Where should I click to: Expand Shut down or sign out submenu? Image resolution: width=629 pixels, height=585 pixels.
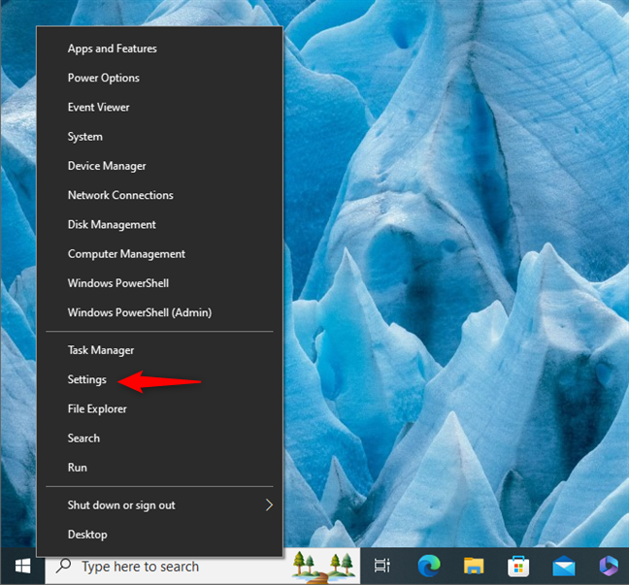159,504
